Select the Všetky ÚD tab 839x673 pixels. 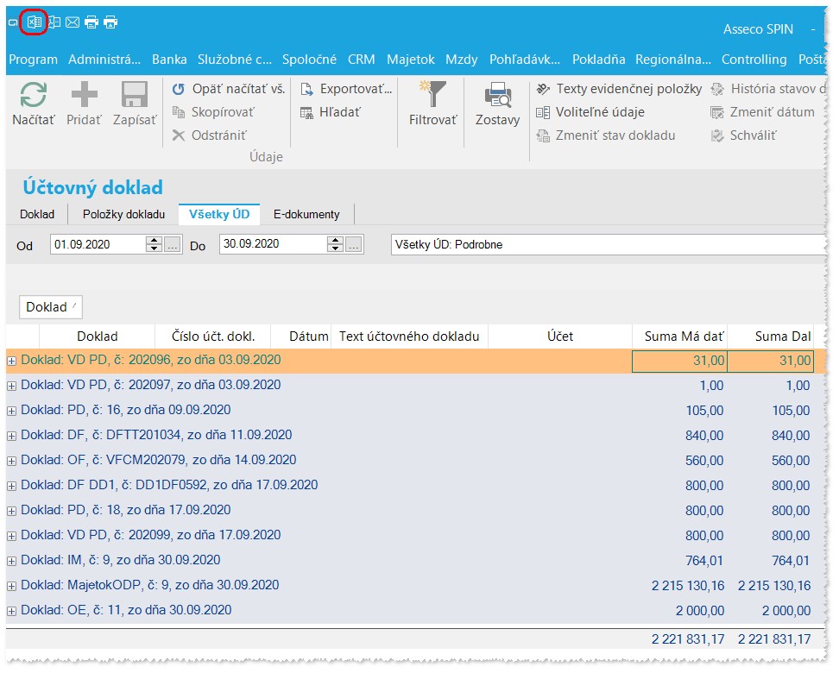pos(219,215)
